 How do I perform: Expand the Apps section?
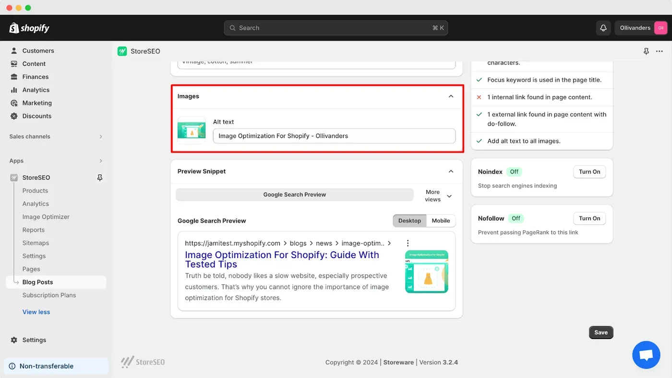[101, 161]
